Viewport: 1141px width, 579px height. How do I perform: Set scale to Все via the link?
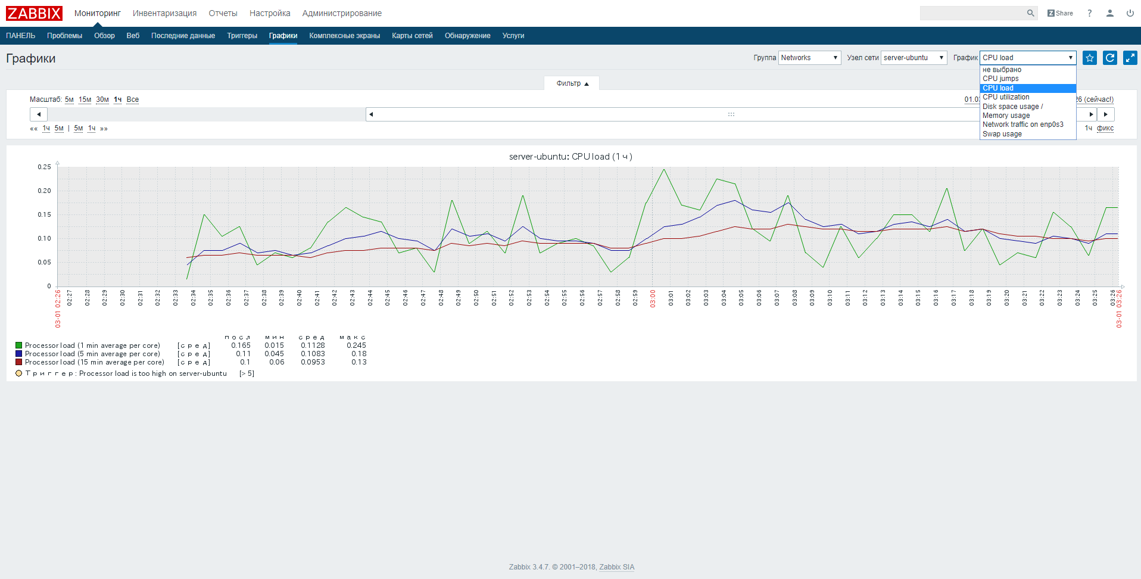[x=132, y=99]
